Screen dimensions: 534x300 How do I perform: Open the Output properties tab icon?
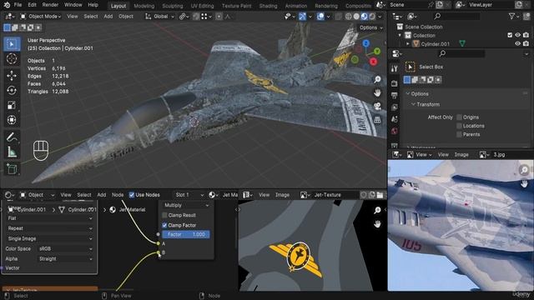[x=394, y=96]
